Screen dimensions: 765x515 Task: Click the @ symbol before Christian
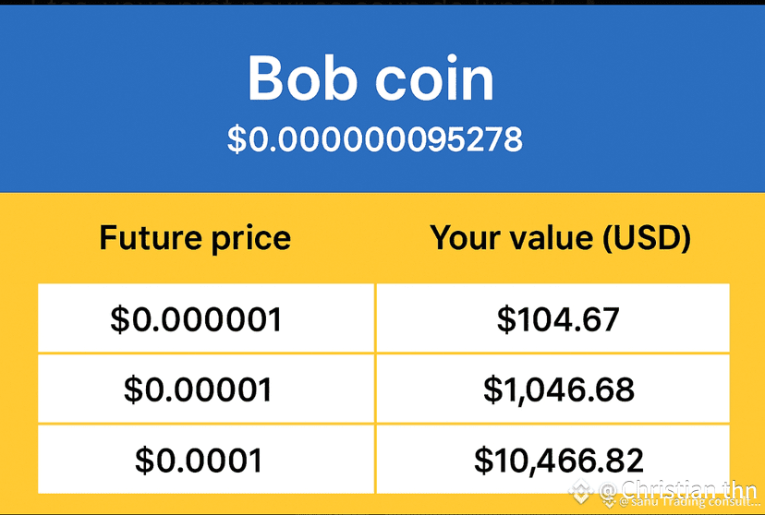pos(608,491)
